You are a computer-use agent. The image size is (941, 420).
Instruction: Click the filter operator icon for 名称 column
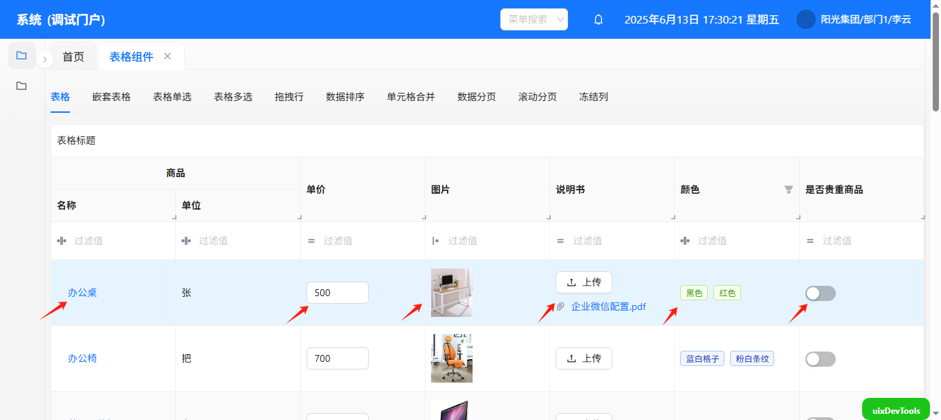62,241
